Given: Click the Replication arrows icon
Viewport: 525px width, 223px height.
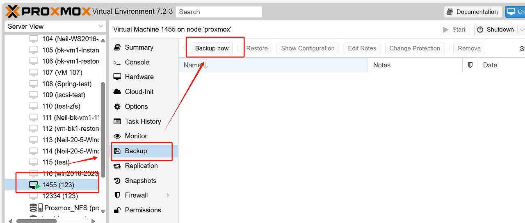Looking at the screenshot, I should (x=117, y=166).
